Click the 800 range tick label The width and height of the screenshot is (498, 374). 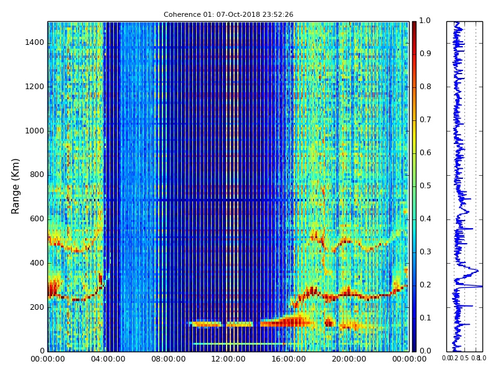tap(37, 175)
